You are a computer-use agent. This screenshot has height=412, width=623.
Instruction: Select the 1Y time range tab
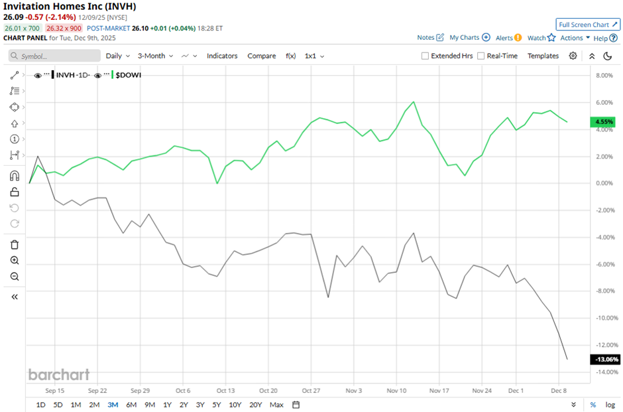pyautogui.click(x=167, y=405)
